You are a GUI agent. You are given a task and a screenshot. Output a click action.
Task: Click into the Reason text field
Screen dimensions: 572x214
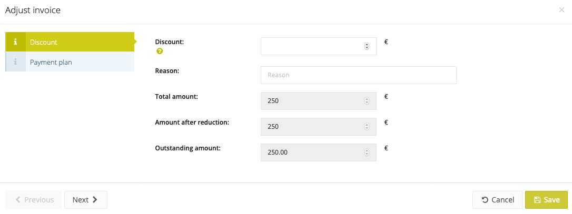coord(359,75)
